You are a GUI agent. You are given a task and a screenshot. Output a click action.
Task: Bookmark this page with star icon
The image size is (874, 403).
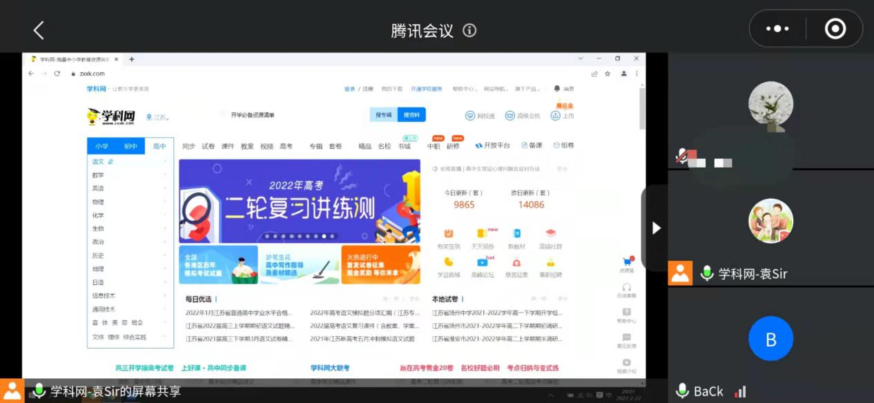(x=608, y=73)
